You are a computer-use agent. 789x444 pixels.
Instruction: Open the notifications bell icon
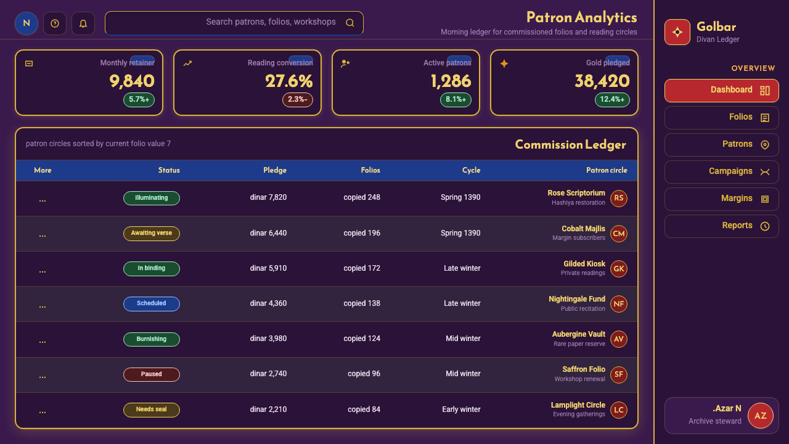tap(83, 23)
